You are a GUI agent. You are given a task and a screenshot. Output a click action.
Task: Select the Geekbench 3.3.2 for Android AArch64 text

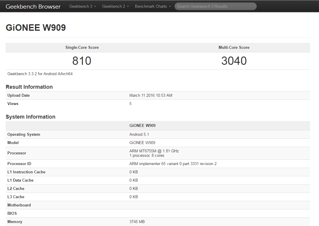[x=40, y=74]
